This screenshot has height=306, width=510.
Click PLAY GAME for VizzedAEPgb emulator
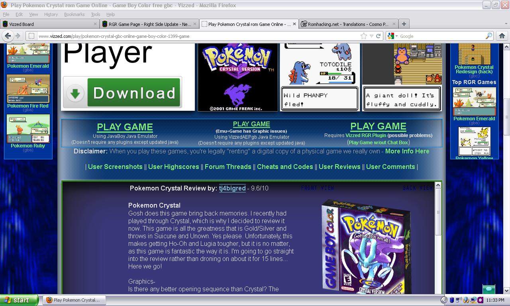[x=251, y=124]
